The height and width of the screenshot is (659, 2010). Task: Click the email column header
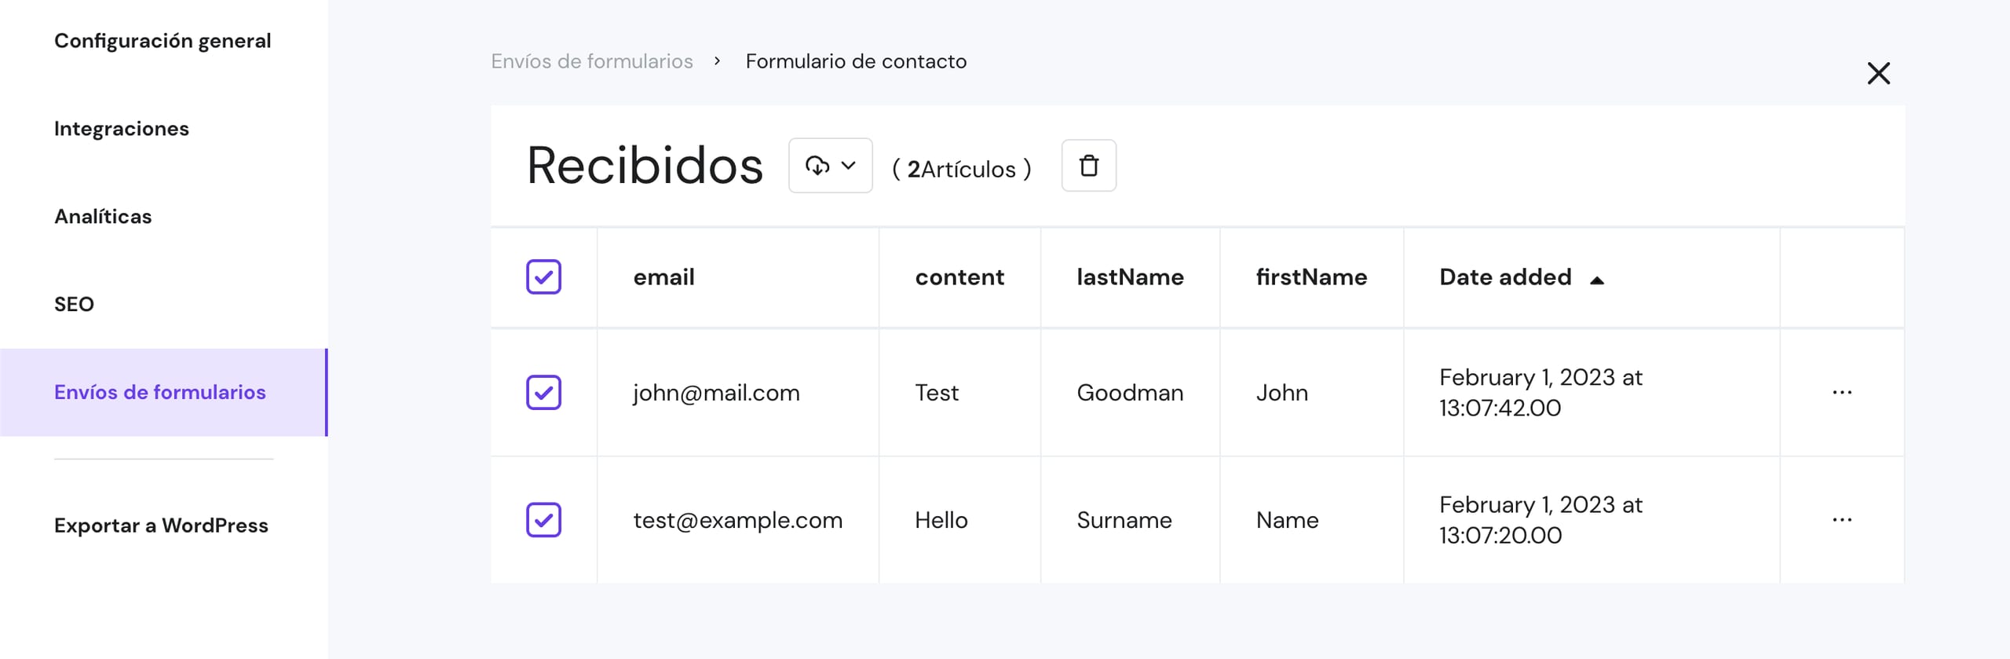[x=663, y=277]
